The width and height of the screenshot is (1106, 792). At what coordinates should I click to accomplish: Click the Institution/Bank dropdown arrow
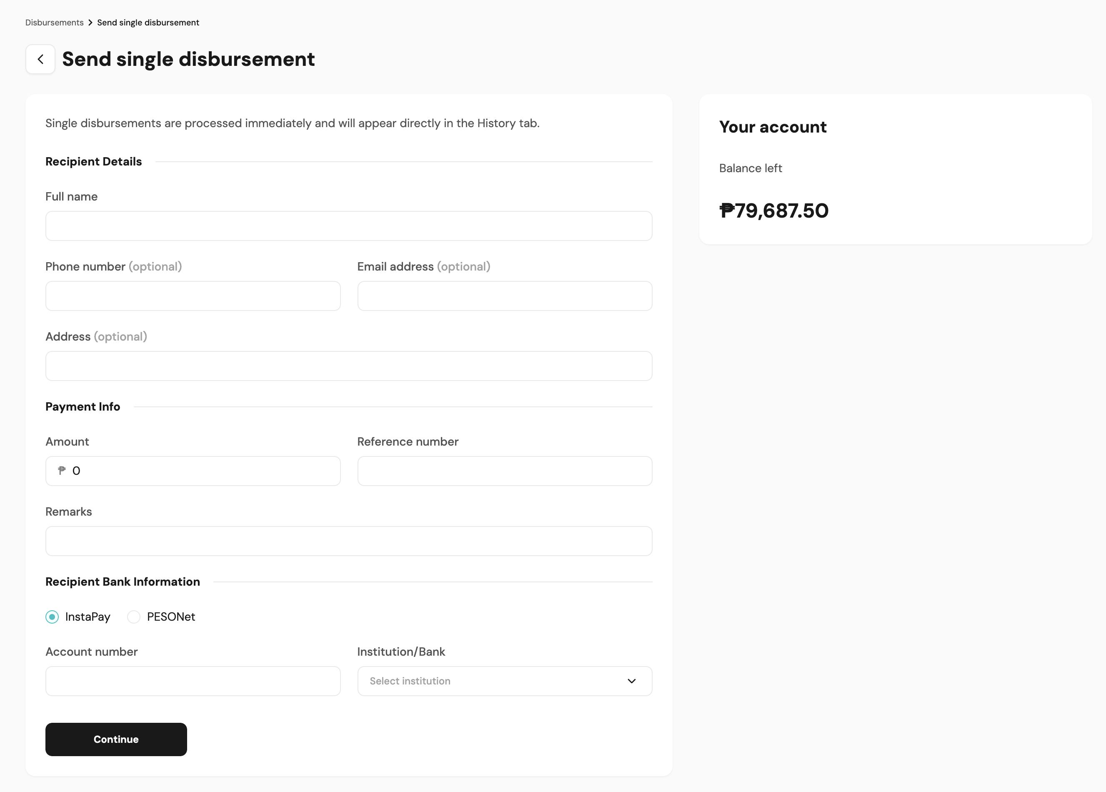(x=631, y=681)
